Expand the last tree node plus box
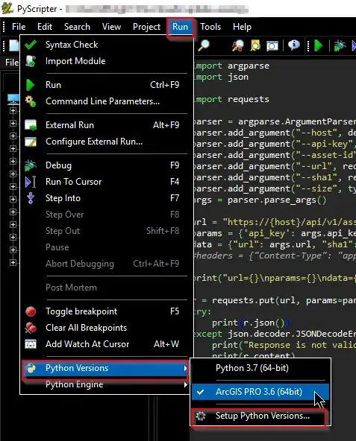 tap(13, 263)
